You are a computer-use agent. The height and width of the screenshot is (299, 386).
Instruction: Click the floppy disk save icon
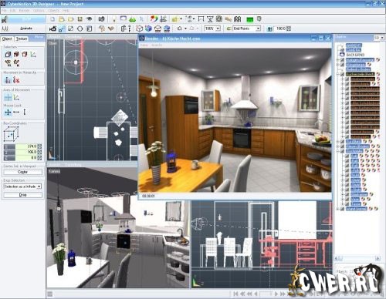pos(80,19)
